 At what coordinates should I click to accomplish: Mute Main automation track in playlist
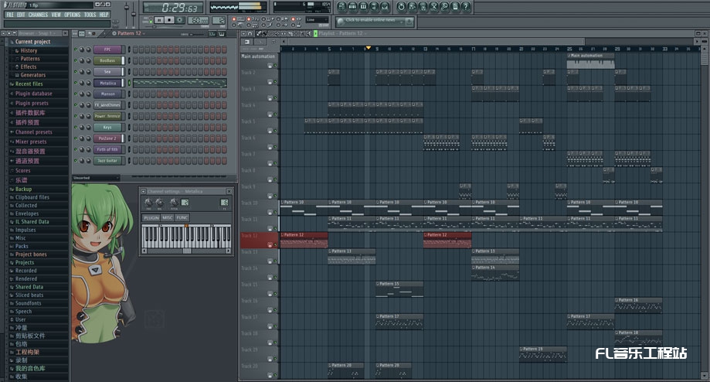(x=275, y=66)
